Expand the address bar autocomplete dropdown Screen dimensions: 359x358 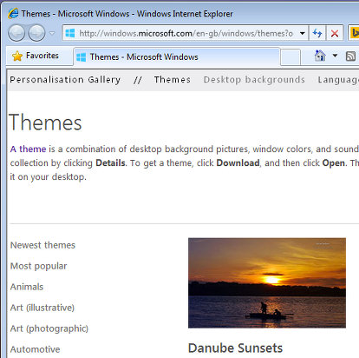(302, 33)
